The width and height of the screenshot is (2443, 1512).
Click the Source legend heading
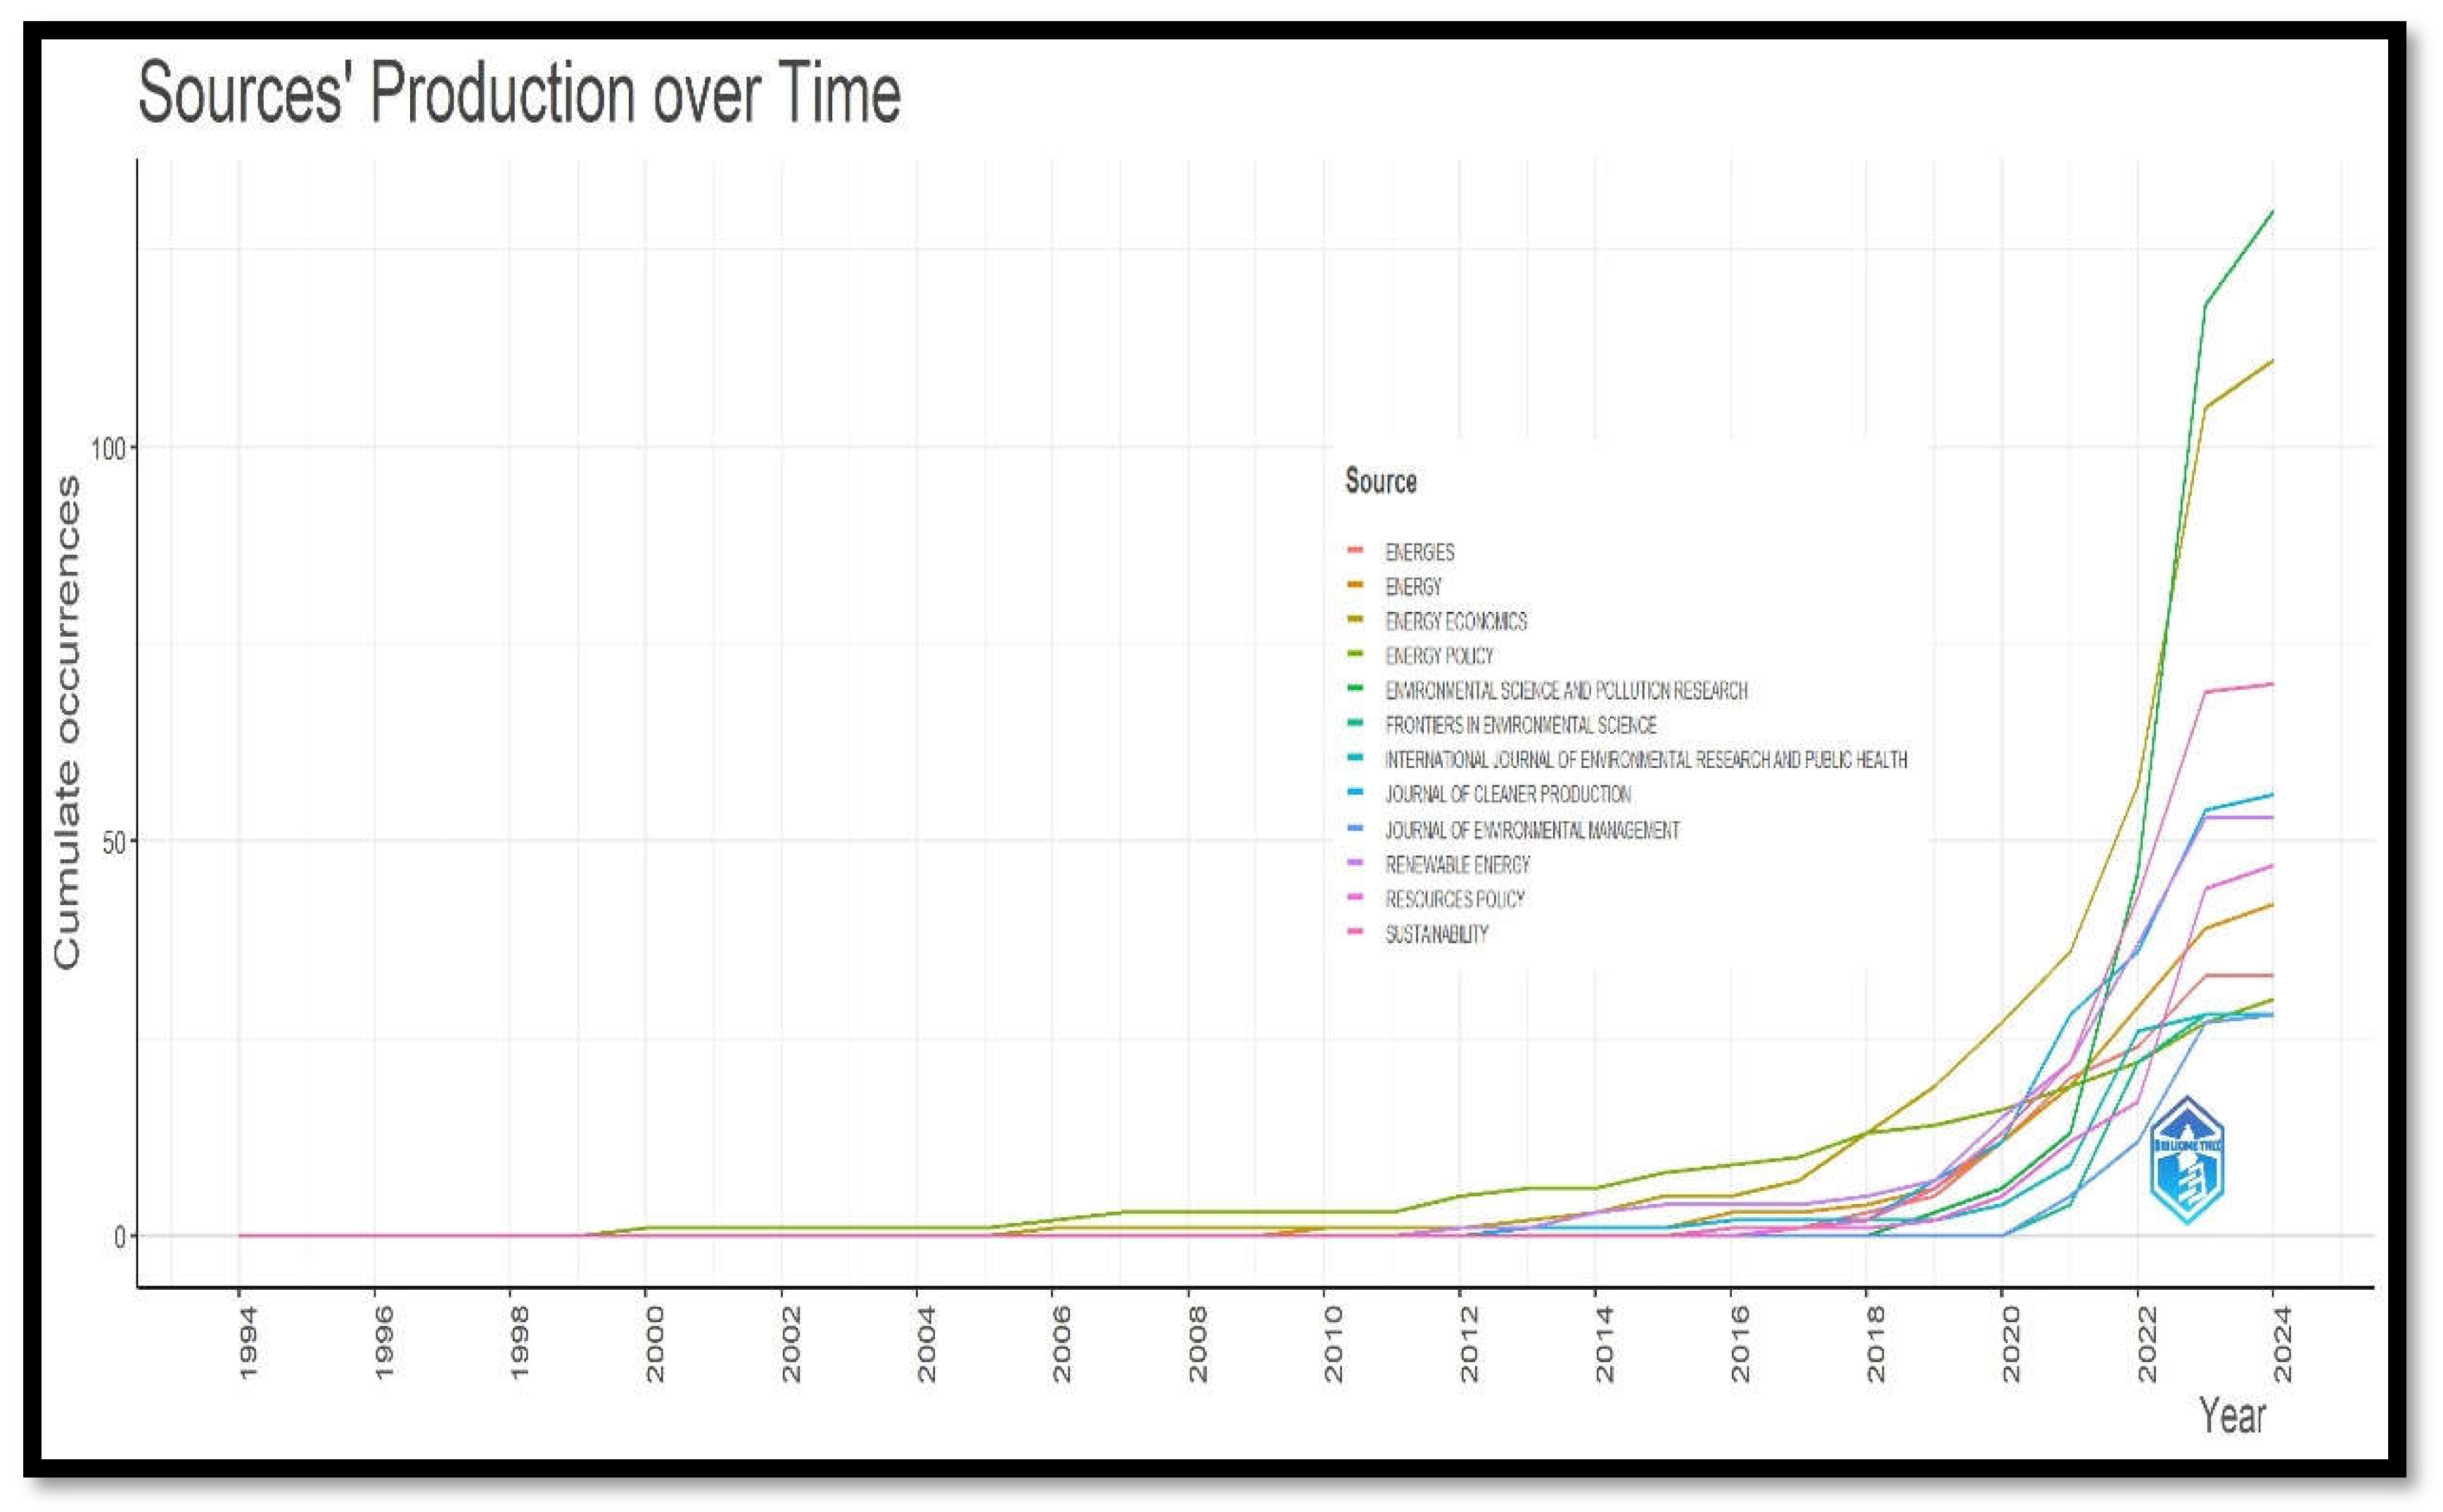pyautogui.click(x=1380, y=482)
